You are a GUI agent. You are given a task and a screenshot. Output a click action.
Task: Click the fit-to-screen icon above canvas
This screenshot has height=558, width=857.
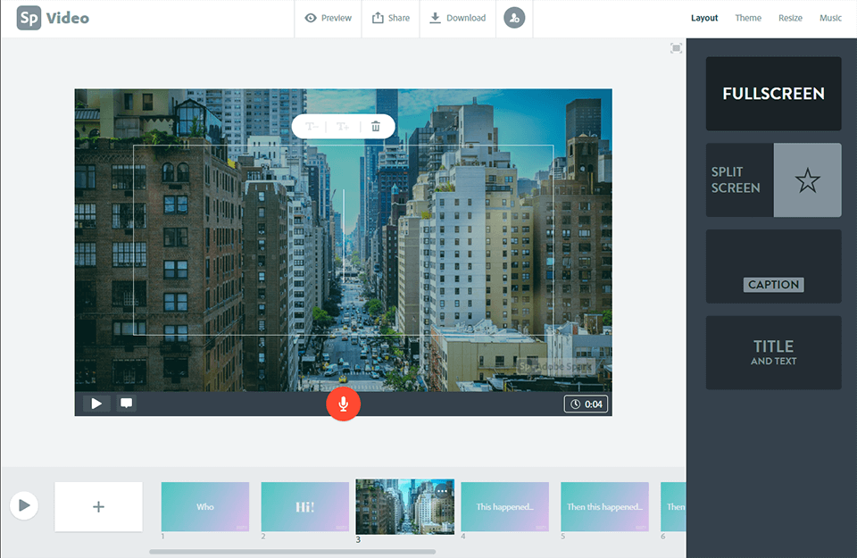[x=676, y=48]
